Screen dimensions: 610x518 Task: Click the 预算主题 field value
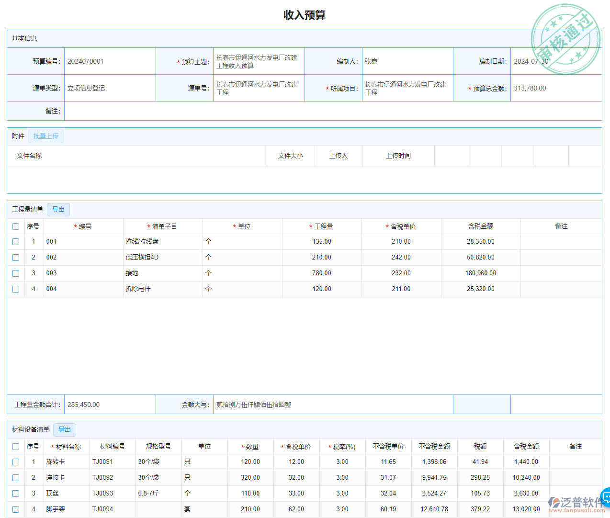click(259, 61)
